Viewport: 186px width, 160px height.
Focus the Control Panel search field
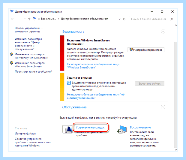(x=148, y=19)
